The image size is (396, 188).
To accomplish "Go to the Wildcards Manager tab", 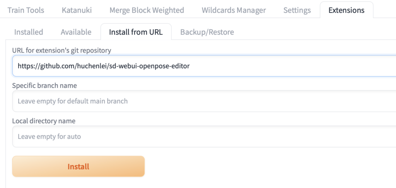I will tap(234, 10).
